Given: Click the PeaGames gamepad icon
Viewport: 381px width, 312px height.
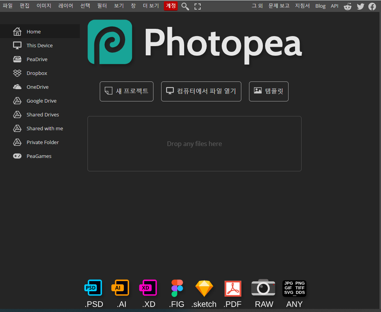Looking at the screenshot, I should 17,156.
